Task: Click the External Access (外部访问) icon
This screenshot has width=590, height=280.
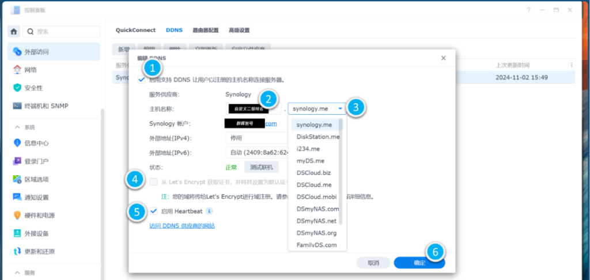Action: click(x=17, y=51)
